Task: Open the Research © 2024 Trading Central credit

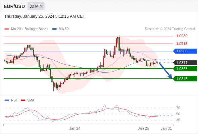Action: (170, 29)
